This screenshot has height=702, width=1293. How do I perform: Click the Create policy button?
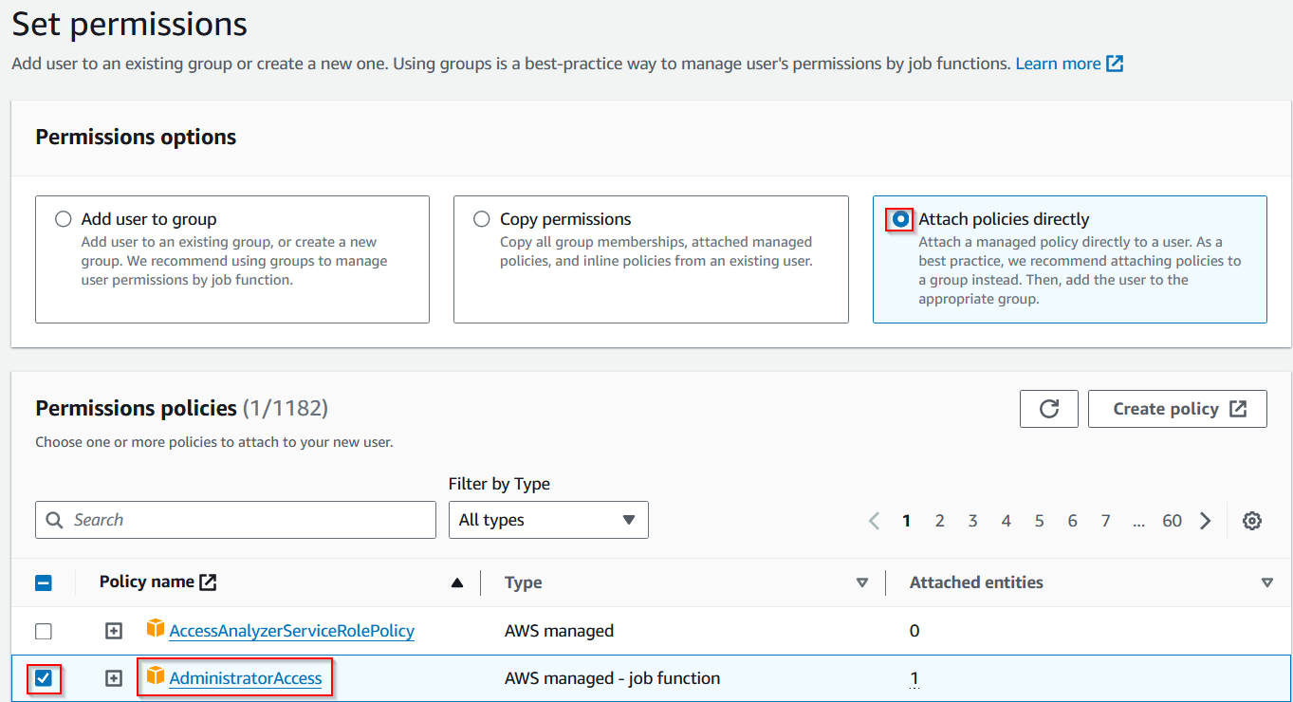coord(1176,409)
